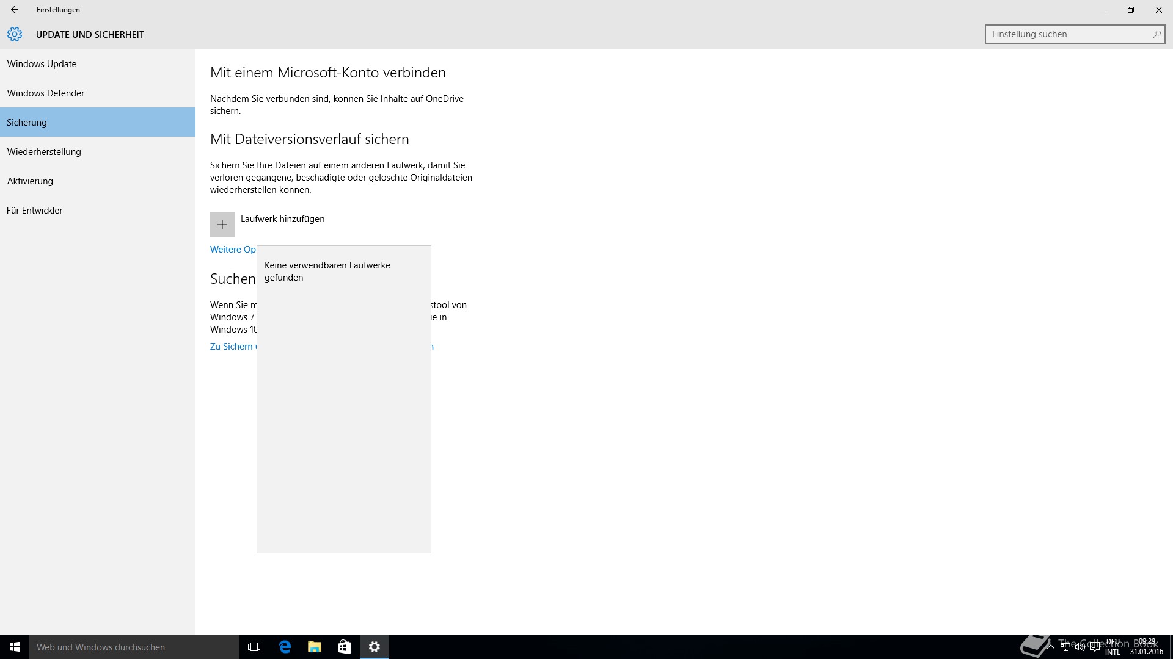Open the network status tray icon
Viewport: 1173px width, 659px height.
point(1065,647)
